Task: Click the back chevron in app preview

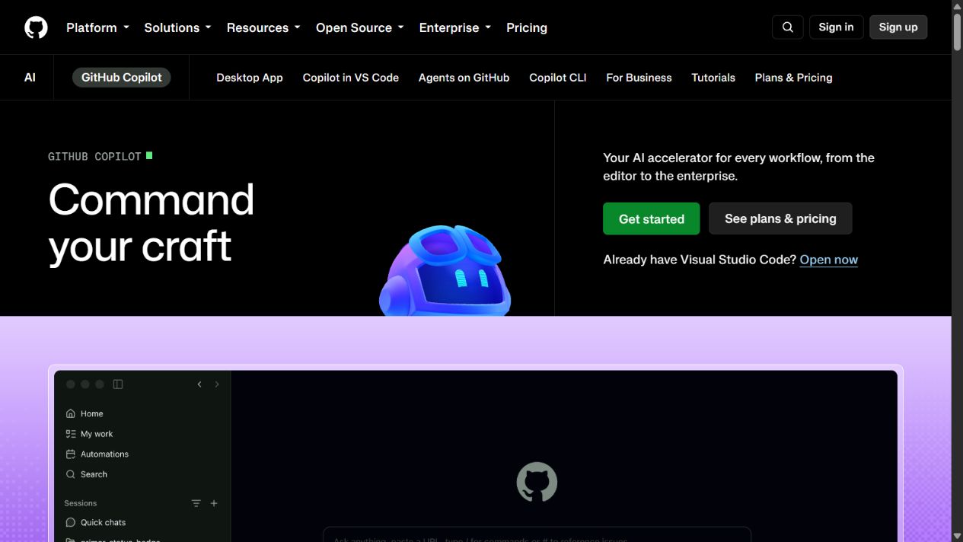Action: (199, 384)
